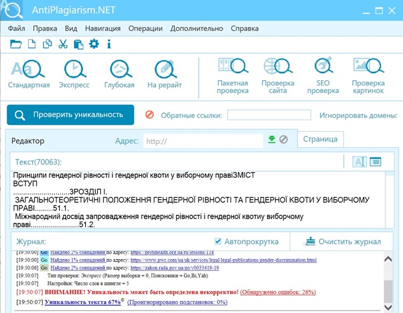Open the zakon.rada.gov.ua link
This screenshot has width=403, height=313.
(x=175, y=268)
